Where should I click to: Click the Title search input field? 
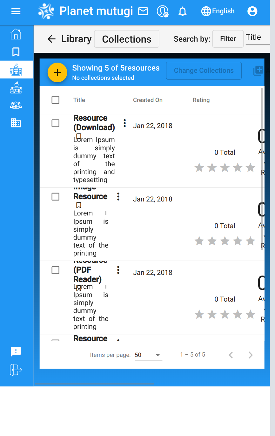255,37
